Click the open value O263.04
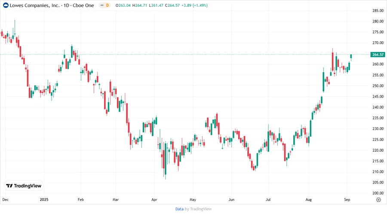Viewport: 387px width, 214px height. [x=123, y=5]
